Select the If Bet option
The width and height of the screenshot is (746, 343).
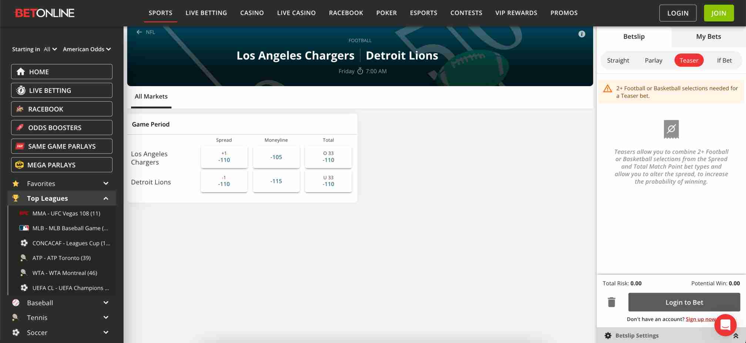pos(724,60)
